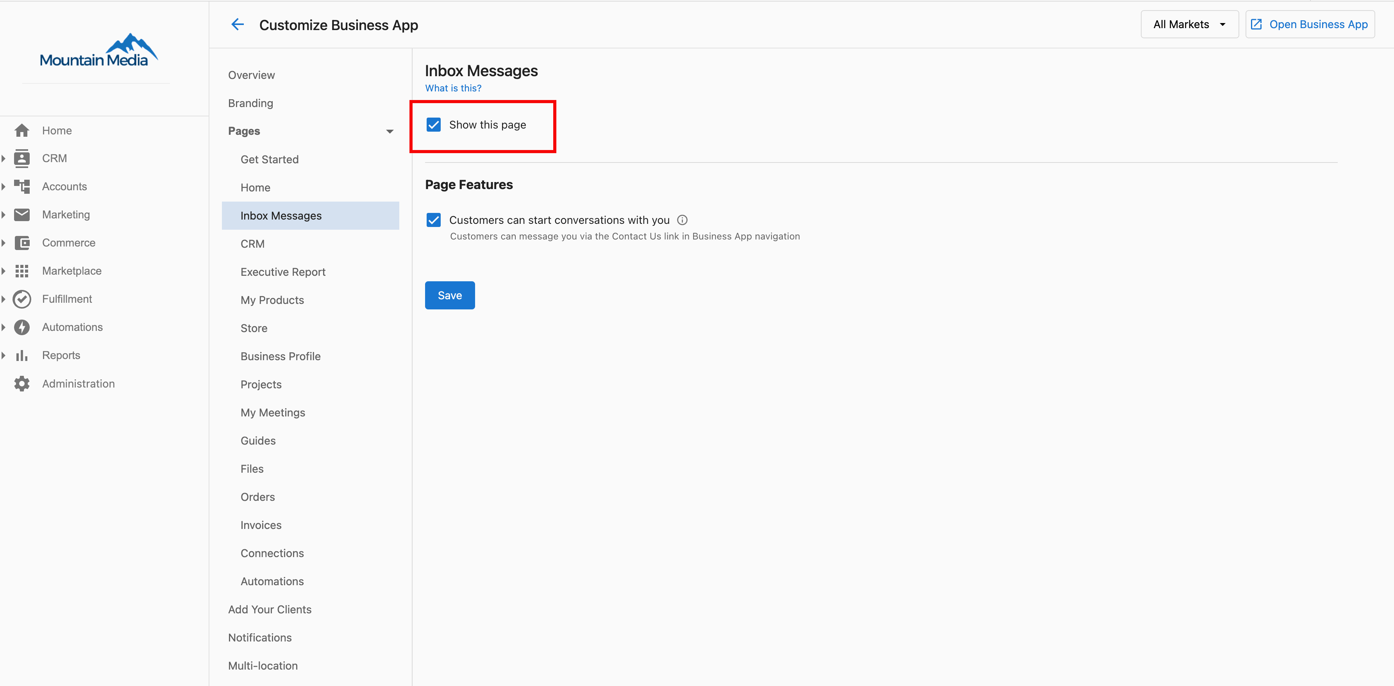Viewport: 1394px width, 686px height.
Task: Click the Marketplace grid icon
Action: click(x=21, y=271)
